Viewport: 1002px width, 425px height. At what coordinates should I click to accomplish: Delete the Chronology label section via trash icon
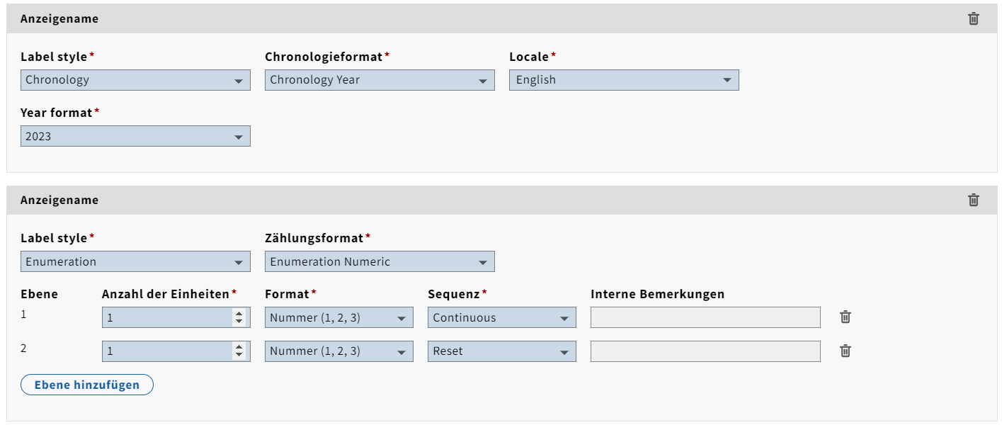click(x=974, y=19)
